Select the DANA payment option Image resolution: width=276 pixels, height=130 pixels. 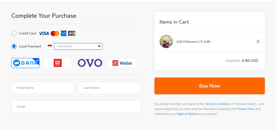pyautogui.click(x=25, y=63)
